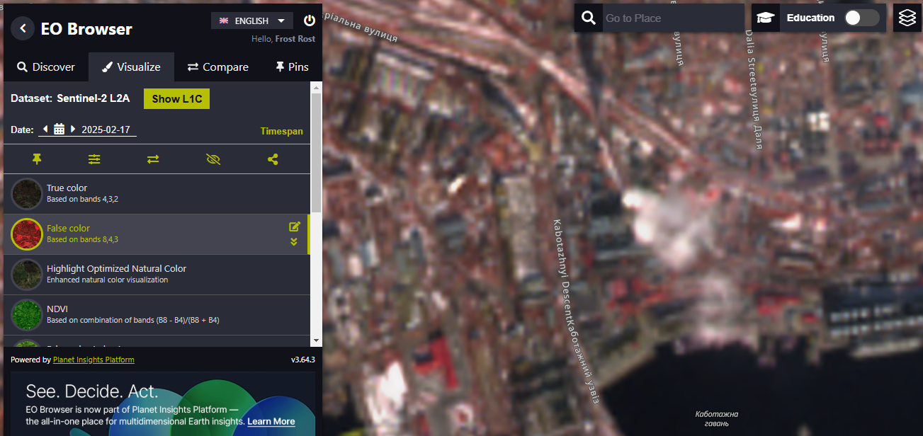923x436 pixels.
Task: Switch to the Discover tab
Action: (x=46, y=67)
